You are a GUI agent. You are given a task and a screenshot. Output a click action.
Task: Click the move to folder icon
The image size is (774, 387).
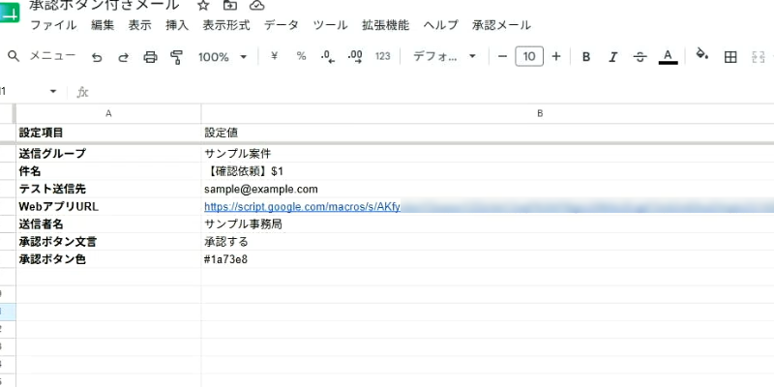pos(229,5)
